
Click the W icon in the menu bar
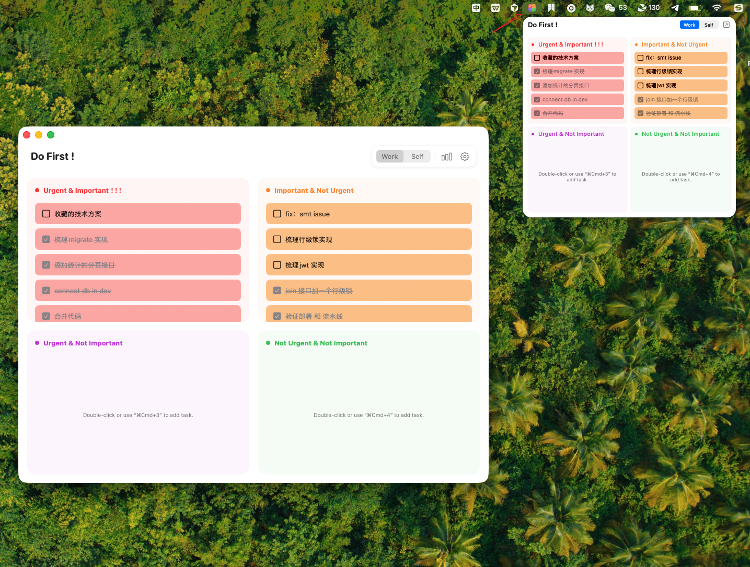(x=494, y=8)
